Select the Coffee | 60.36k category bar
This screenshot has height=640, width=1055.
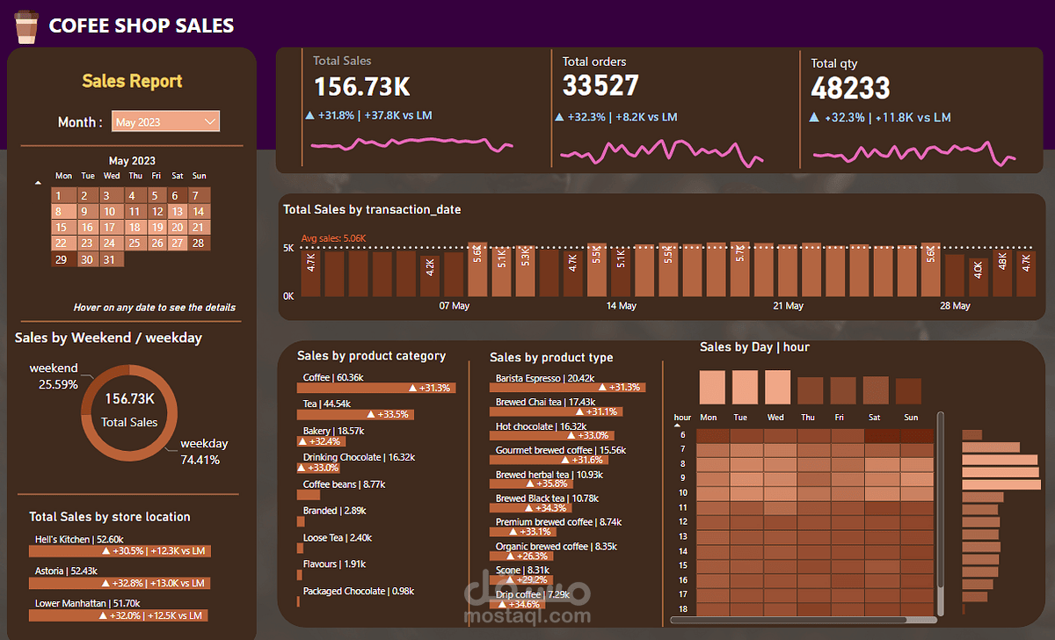coord(376,388)
